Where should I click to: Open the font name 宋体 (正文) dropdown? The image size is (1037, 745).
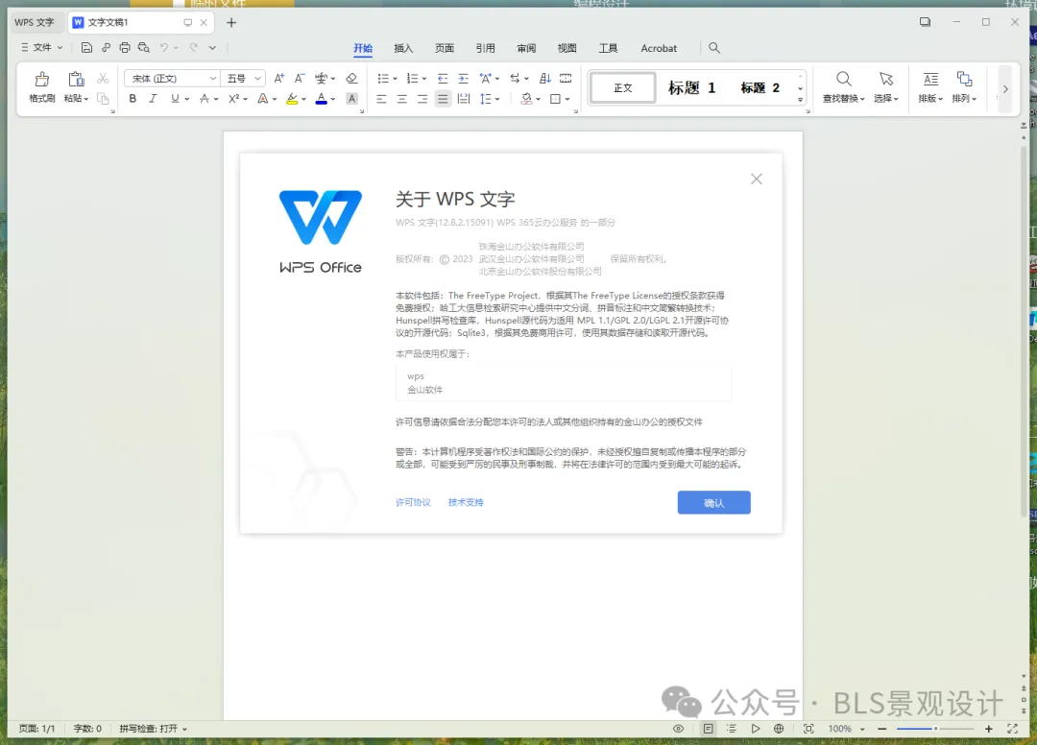(213, 78)
